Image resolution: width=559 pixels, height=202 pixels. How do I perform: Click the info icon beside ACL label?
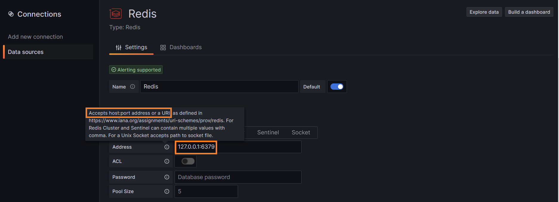coord(167,161)
